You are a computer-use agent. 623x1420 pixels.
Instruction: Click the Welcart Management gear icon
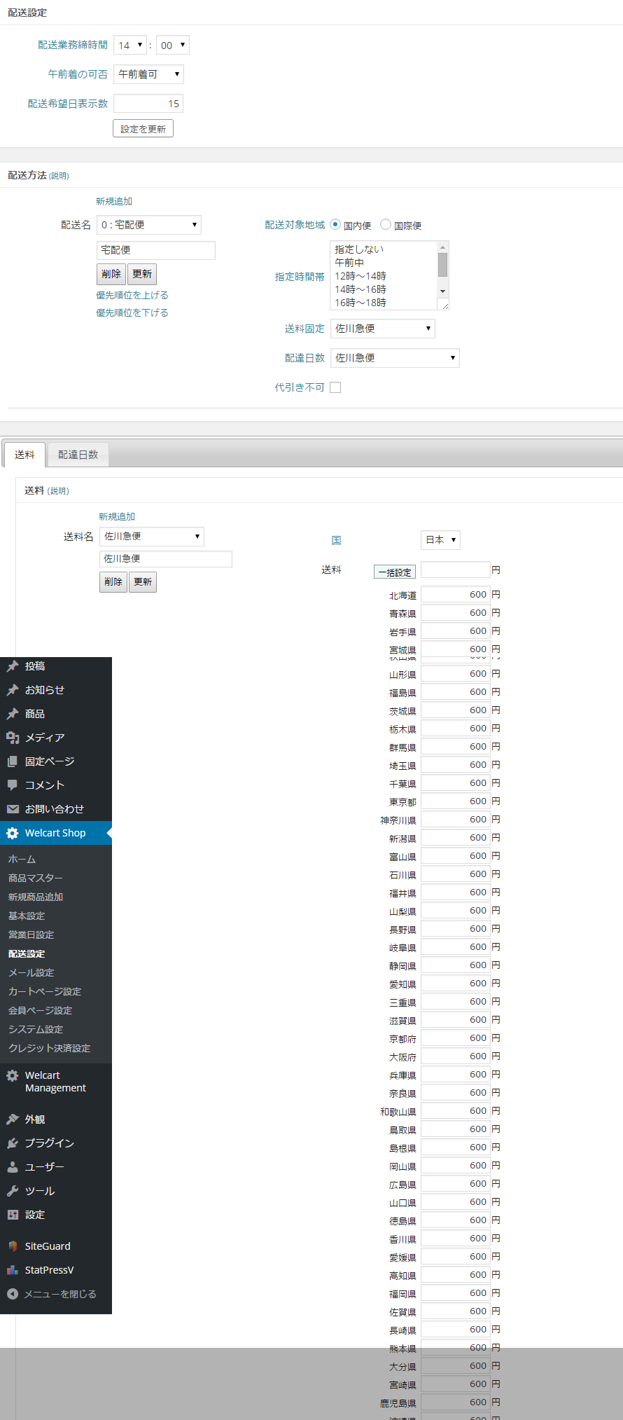tap(13, 1075)
